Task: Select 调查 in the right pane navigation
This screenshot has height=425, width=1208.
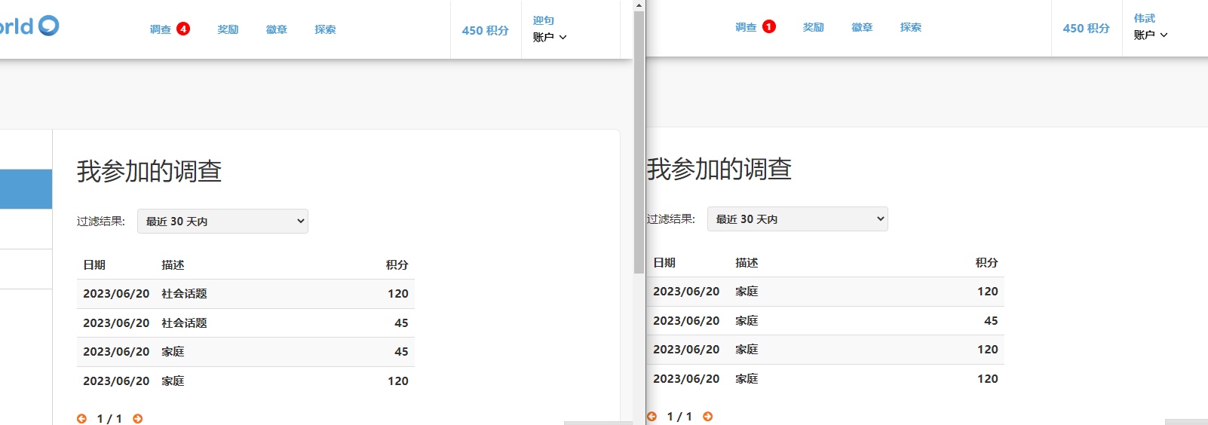Action: [x=746, y=27]
